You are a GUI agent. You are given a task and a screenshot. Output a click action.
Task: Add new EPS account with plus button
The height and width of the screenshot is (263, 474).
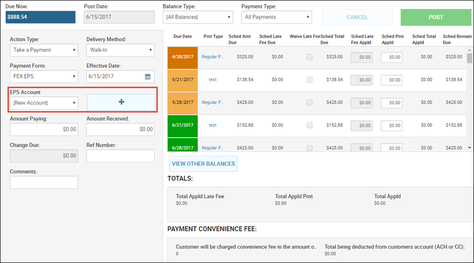click(x=121, y=102)
